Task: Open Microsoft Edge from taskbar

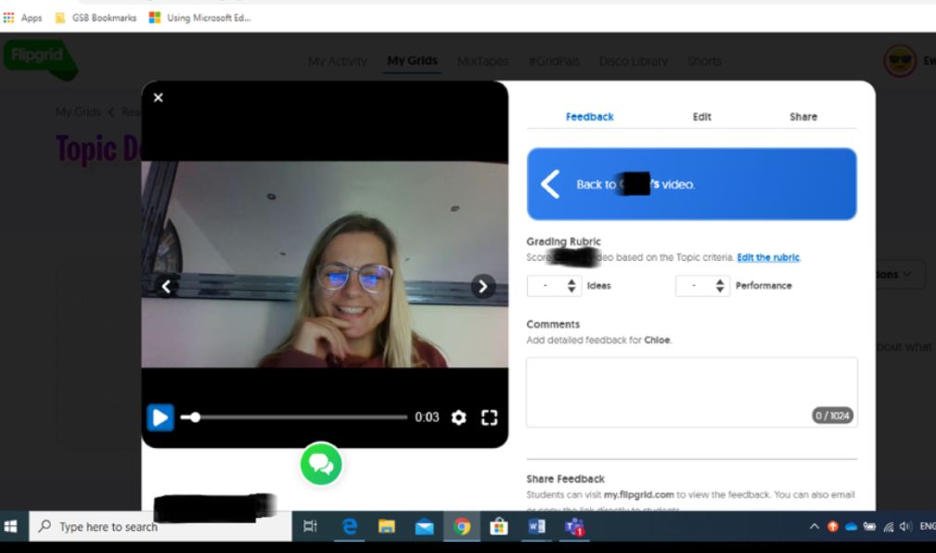Action: [349, 526]
